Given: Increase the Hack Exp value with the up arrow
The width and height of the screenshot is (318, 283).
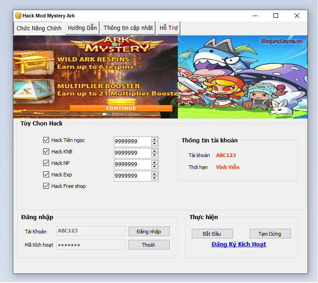Looking at the screenshot, I should [x=155, y=174].
